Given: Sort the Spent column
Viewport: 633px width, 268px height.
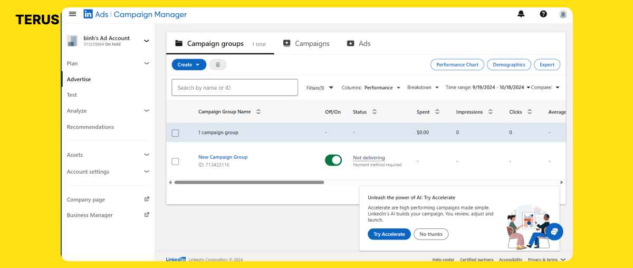Looking at the screenshot, I should (437, 112).
